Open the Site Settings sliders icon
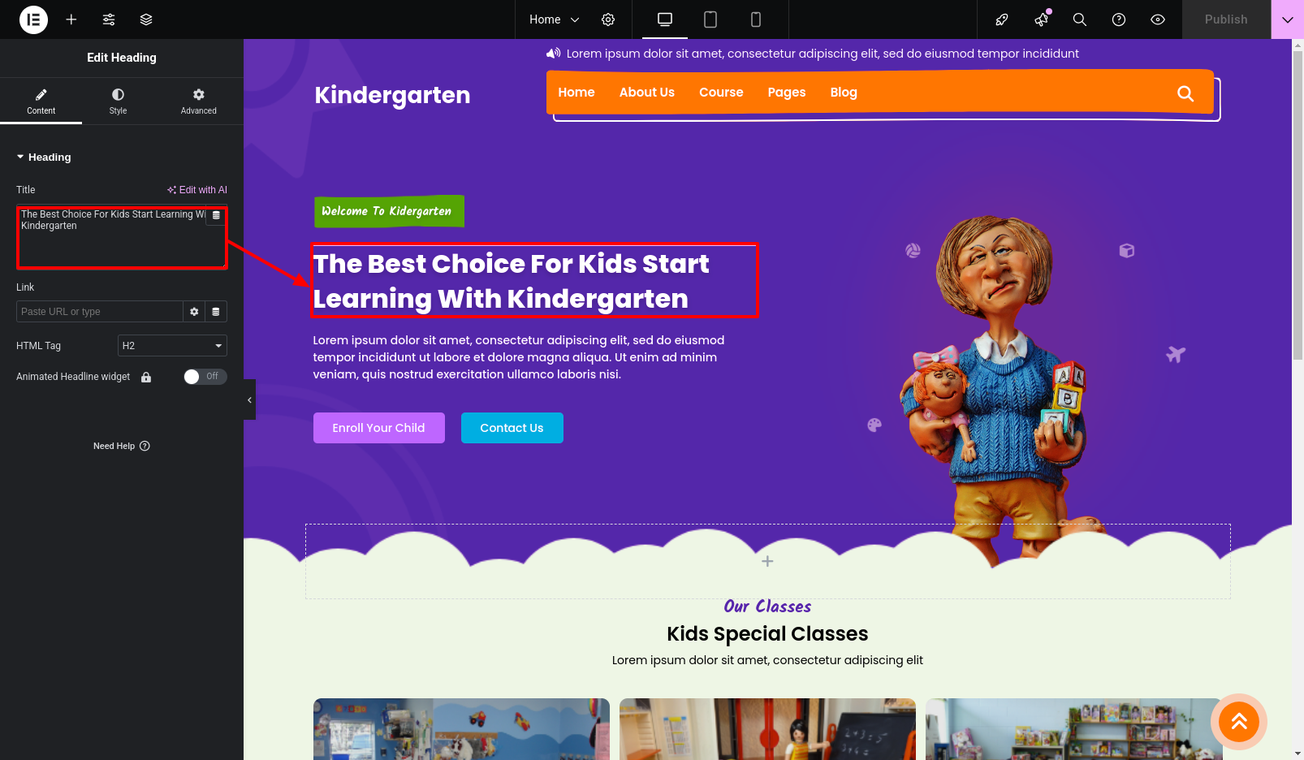 coord(109,19)
